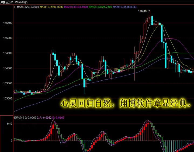
Task: Open the 超级短线 indicator name label
Action: click(x=19, y=118)
